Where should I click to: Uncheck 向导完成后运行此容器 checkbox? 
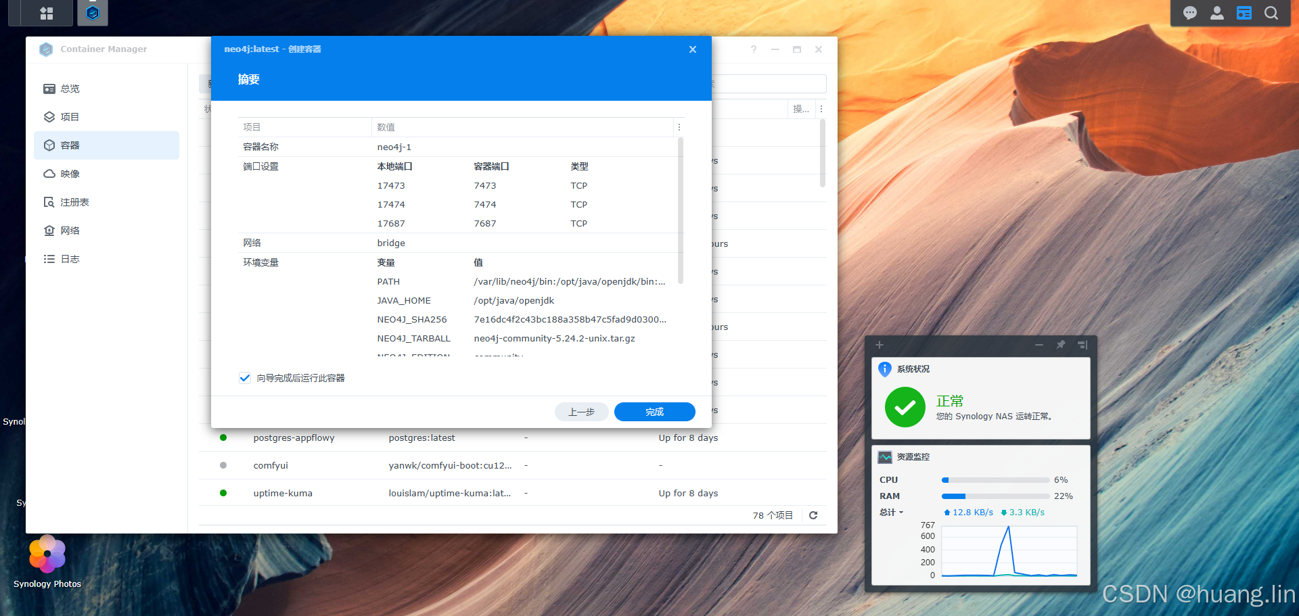(244, 378)
